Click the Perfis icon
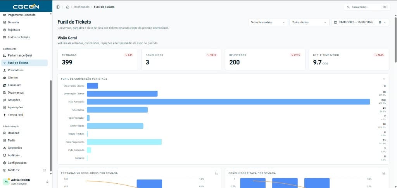 (x=5, y=140)
